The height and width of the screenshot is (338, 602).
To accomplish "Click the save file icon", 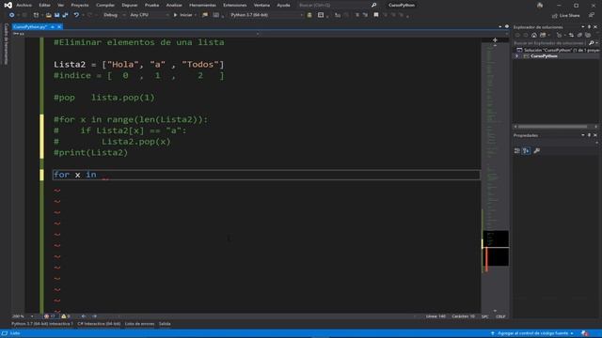I will 56,15.
